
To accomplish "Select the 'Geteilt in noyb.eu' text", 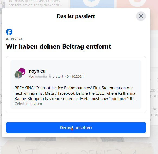I will click(28, 104).
